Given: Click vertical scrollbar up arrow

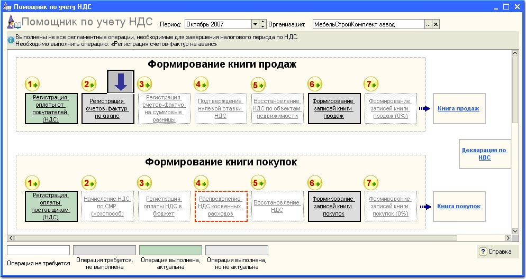Looking at the screenshot, I should click(x=515, y=53).
